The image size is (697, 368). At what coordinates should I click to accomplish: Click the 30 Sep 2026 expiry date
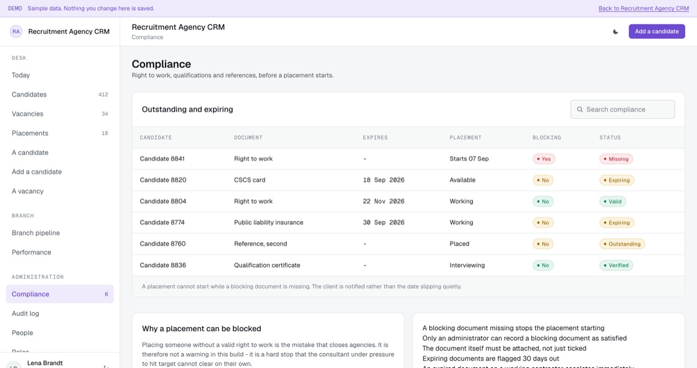(383, 222)
